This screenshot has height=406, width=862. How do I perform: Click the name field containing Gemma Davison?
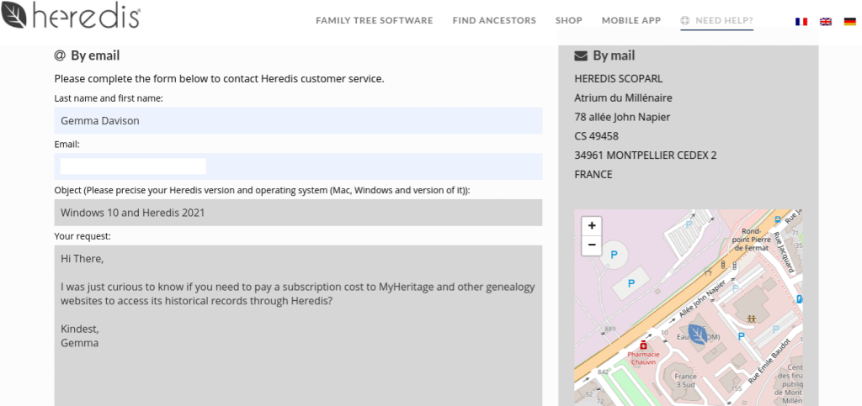(298, 121)
